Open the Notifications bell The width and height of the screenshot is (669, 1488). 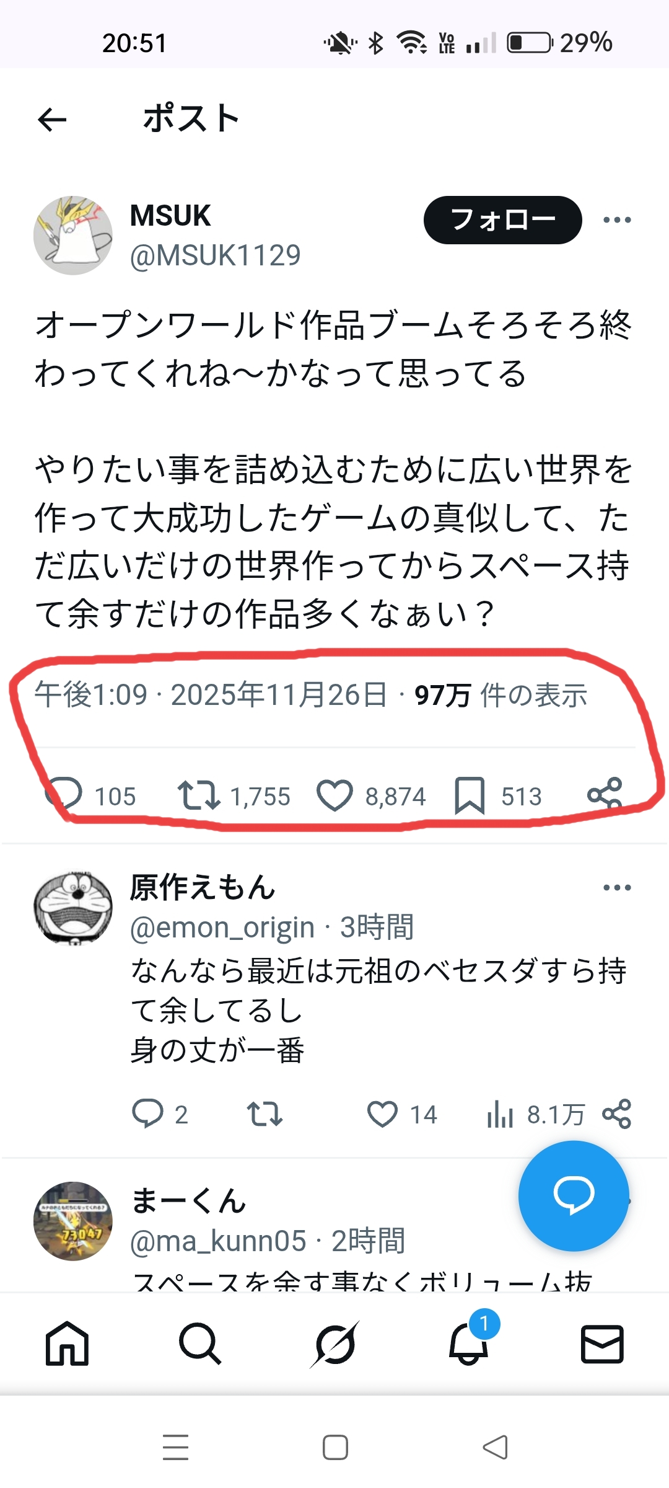point(469,1344)
